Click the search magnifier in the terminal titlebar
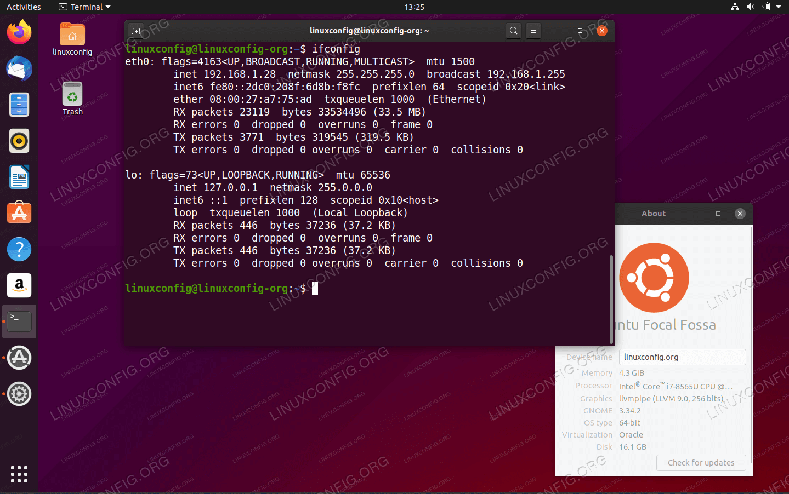This screenshot has width=789, height=494. coord(513,31)
